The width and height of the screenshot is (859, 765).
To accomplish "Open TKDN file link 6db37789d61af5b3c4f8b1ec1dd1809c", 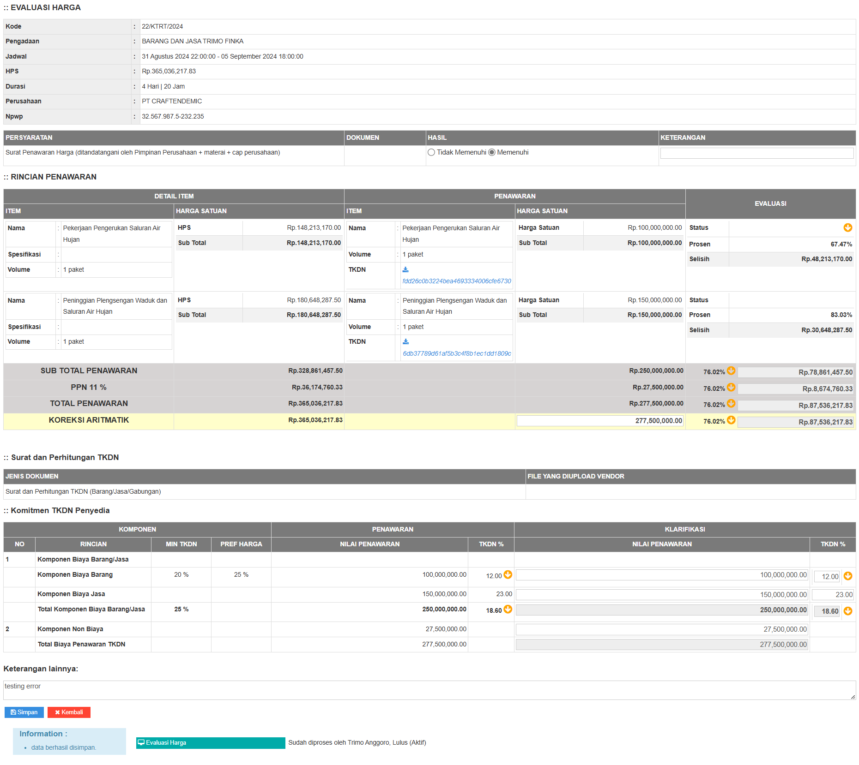I will tap(457, 353).
